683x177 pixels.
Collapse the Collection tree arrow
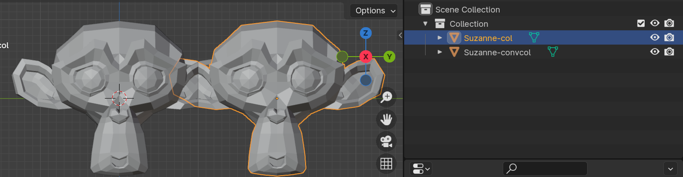pyautogui.click(x=425, y=24)
